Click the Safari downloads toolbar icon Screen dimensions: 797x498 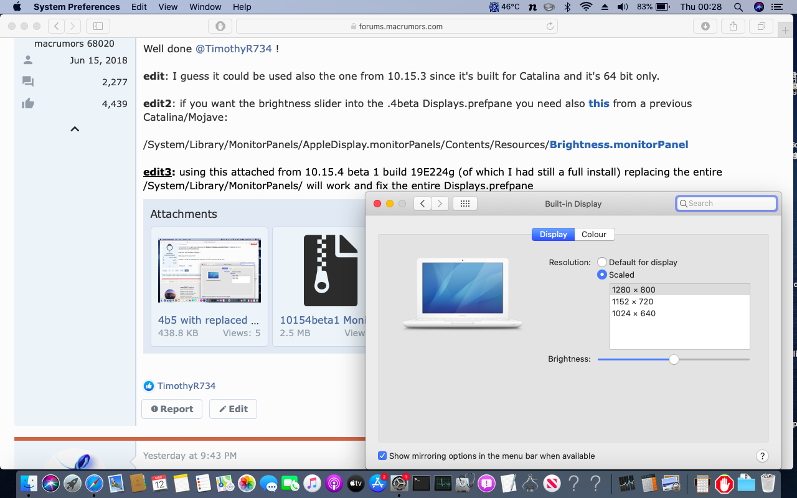click(705, 26)
